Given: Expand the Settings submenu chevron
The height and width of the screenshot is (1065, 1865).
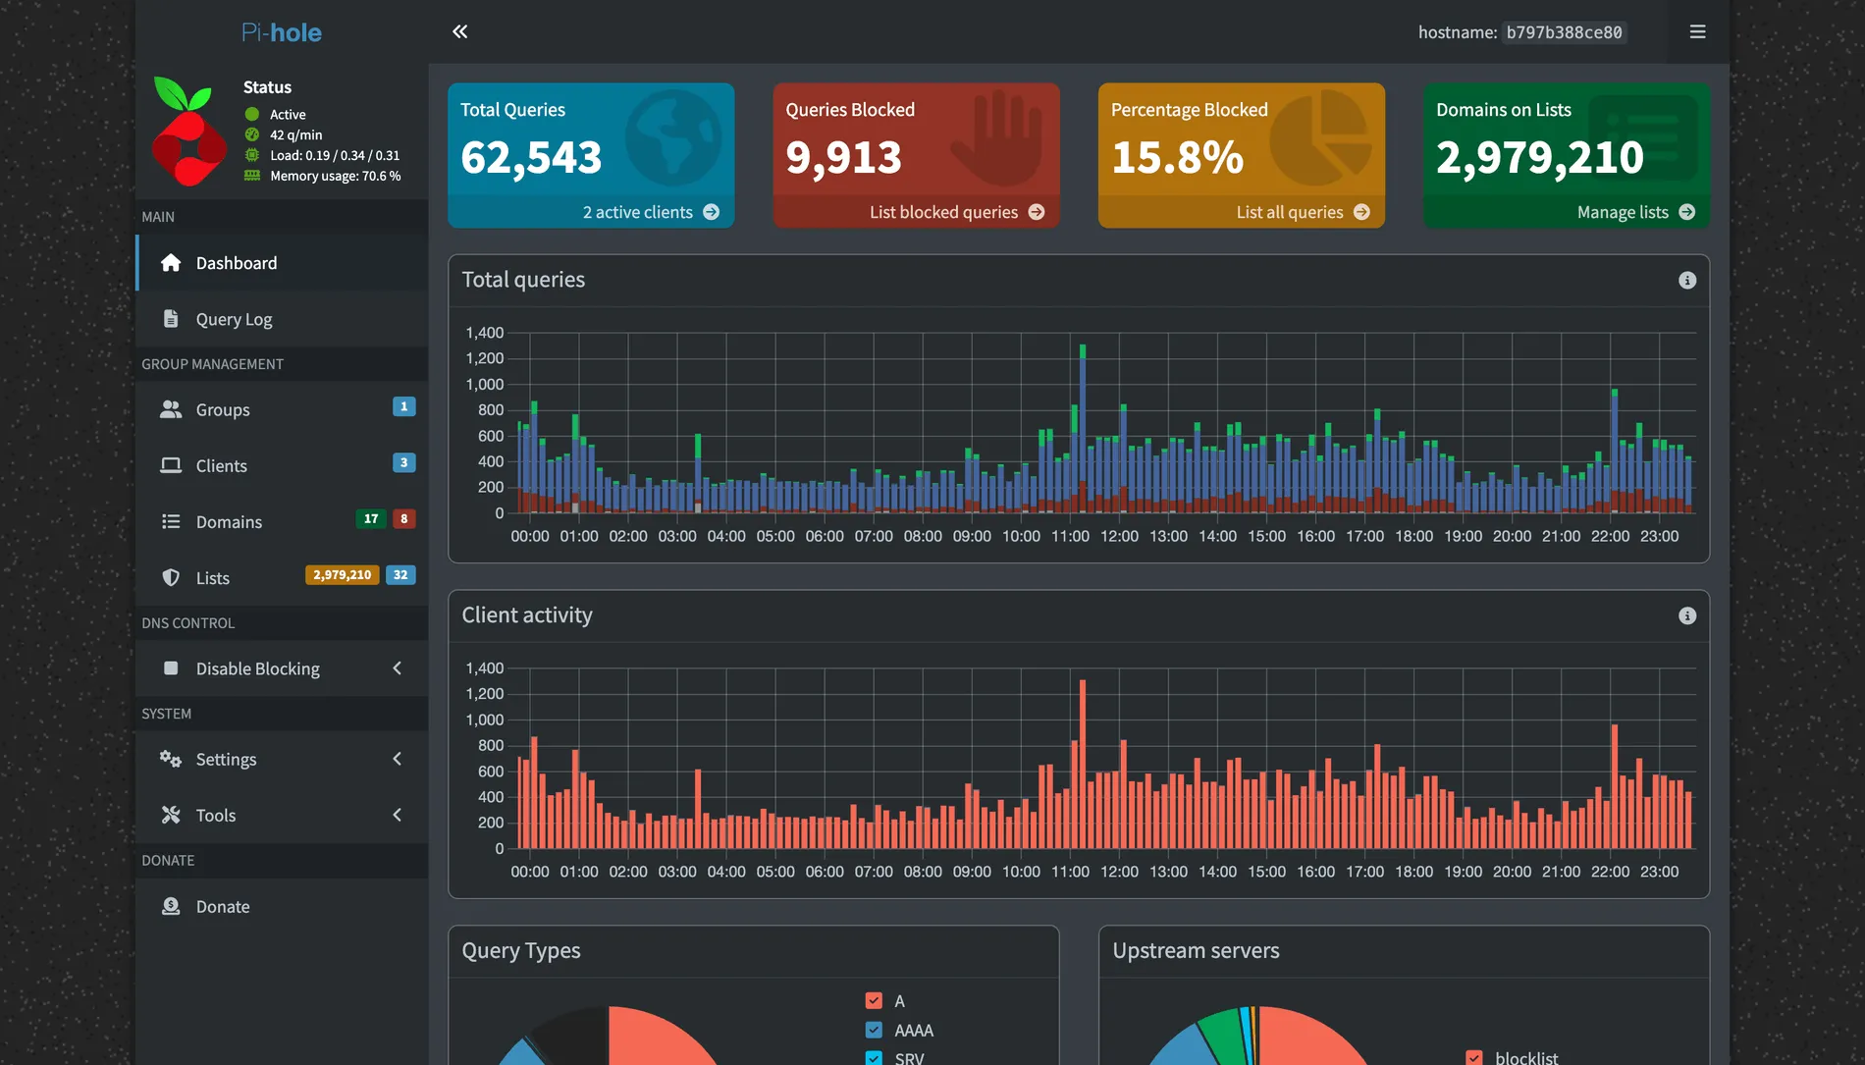Looking at the screenshot, I should (x=398, y=758).
